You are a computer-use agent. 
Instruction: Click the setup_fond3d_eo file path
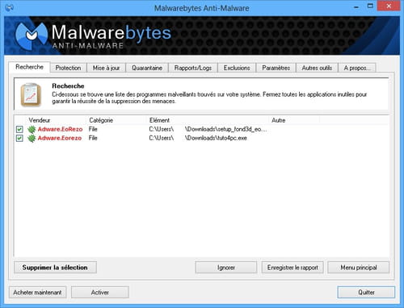point(208,129)
